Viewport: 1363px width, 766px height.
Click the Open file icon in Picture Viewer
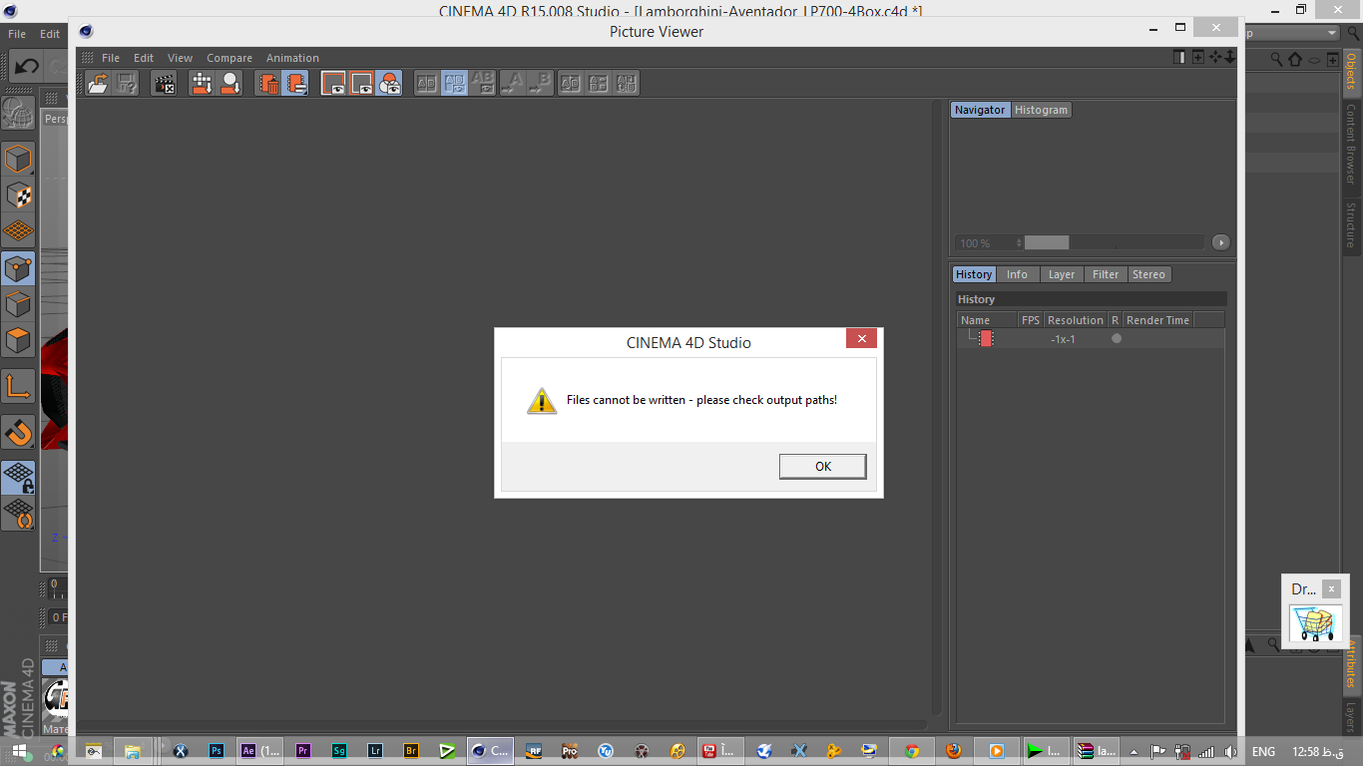click(x=98, y=84)
